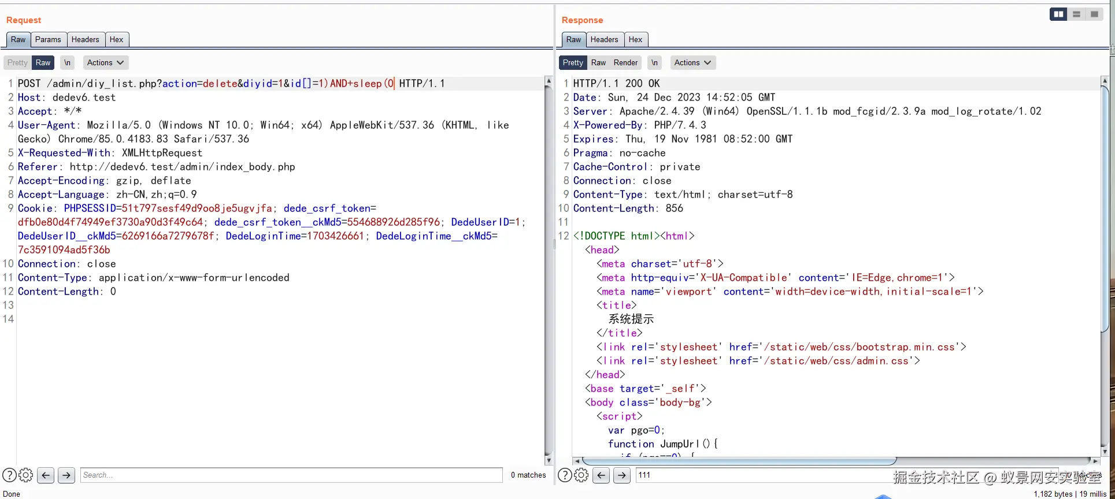
Task: Focus the Request search field
Action: point(291,475)
